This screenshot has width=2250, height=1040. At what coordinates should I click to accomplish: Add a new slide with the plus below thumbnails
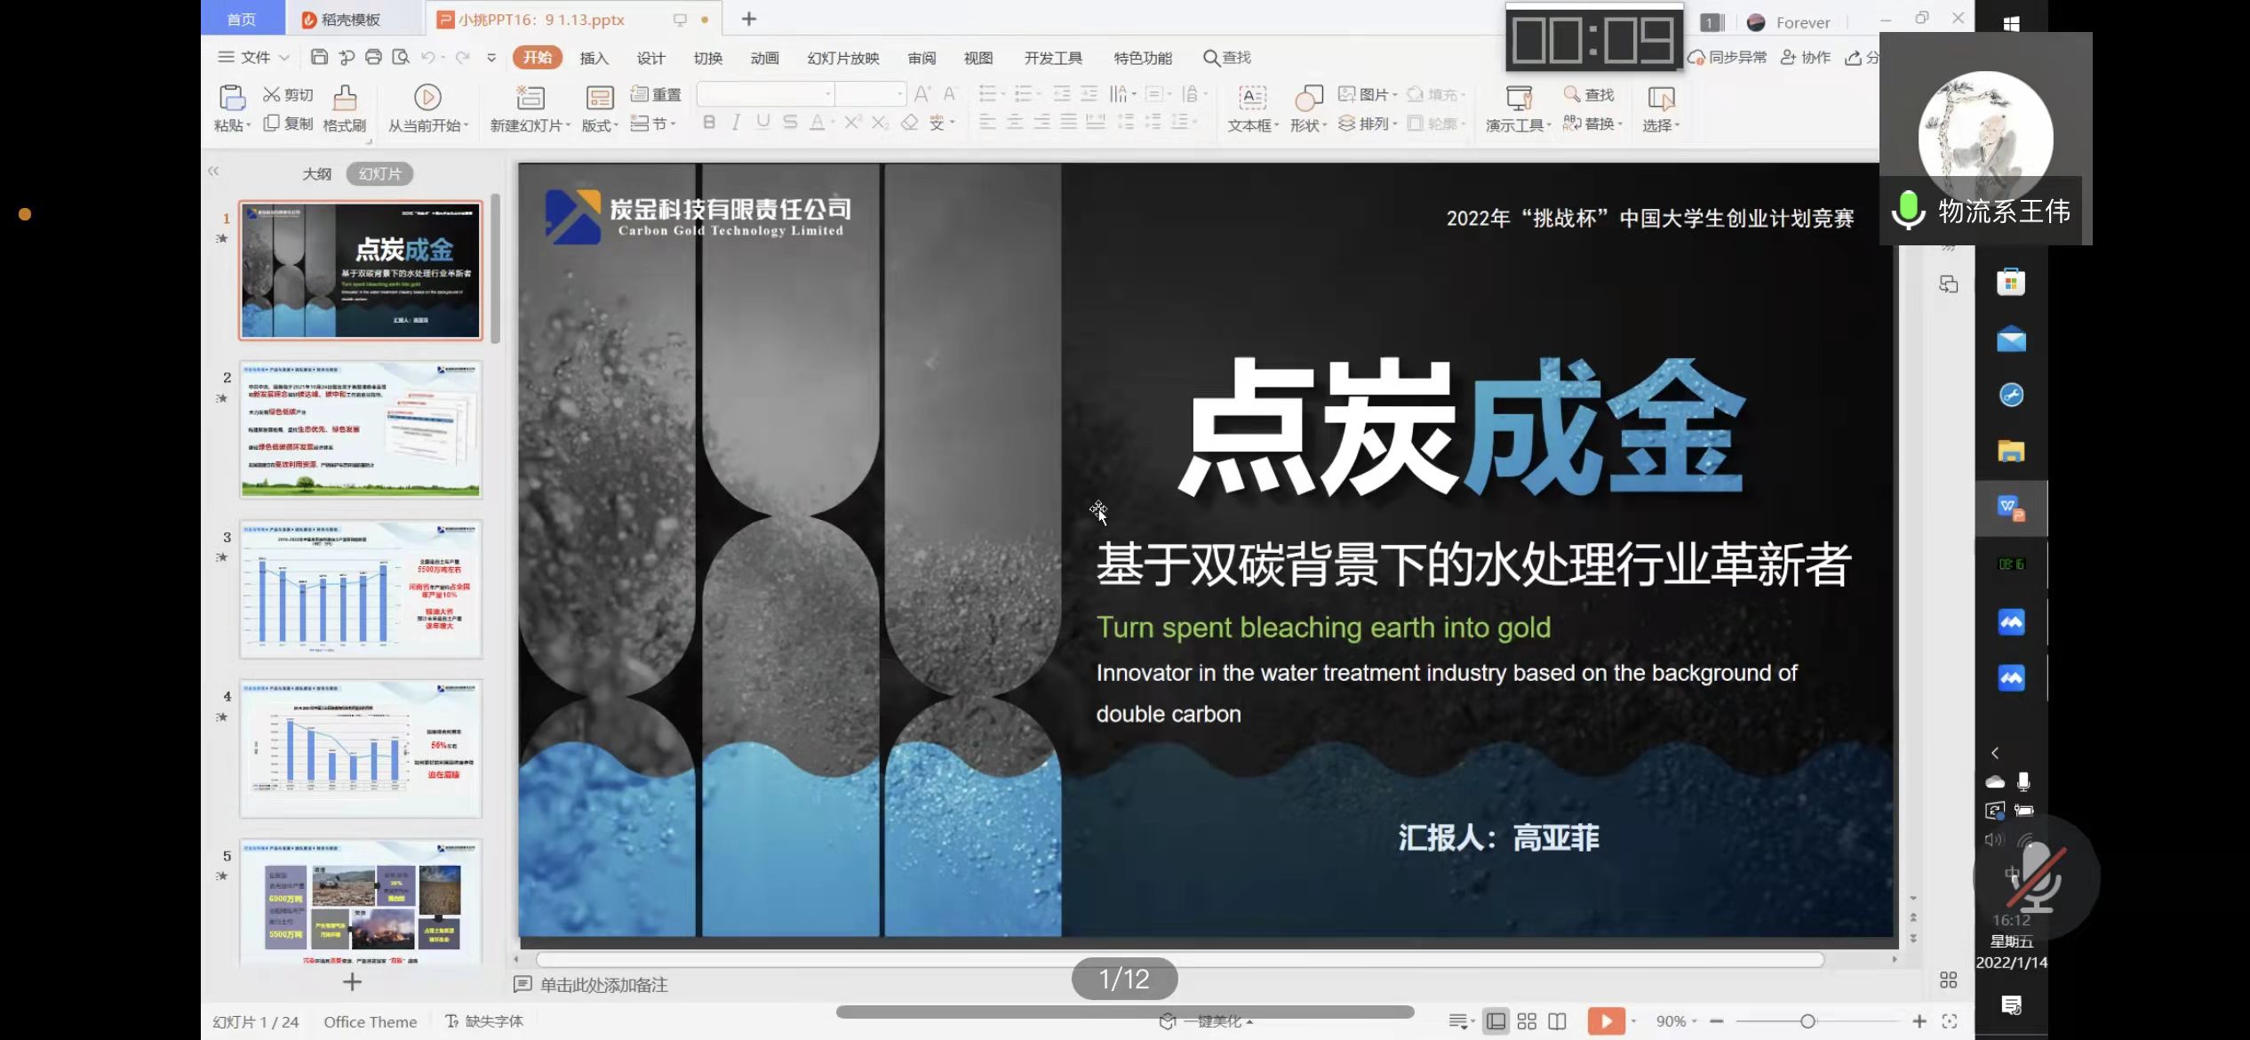click(x=353, y=981)
